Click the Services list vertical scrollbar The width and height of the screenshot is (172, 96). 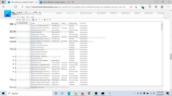pyautogui.click(x=162, y=27)
